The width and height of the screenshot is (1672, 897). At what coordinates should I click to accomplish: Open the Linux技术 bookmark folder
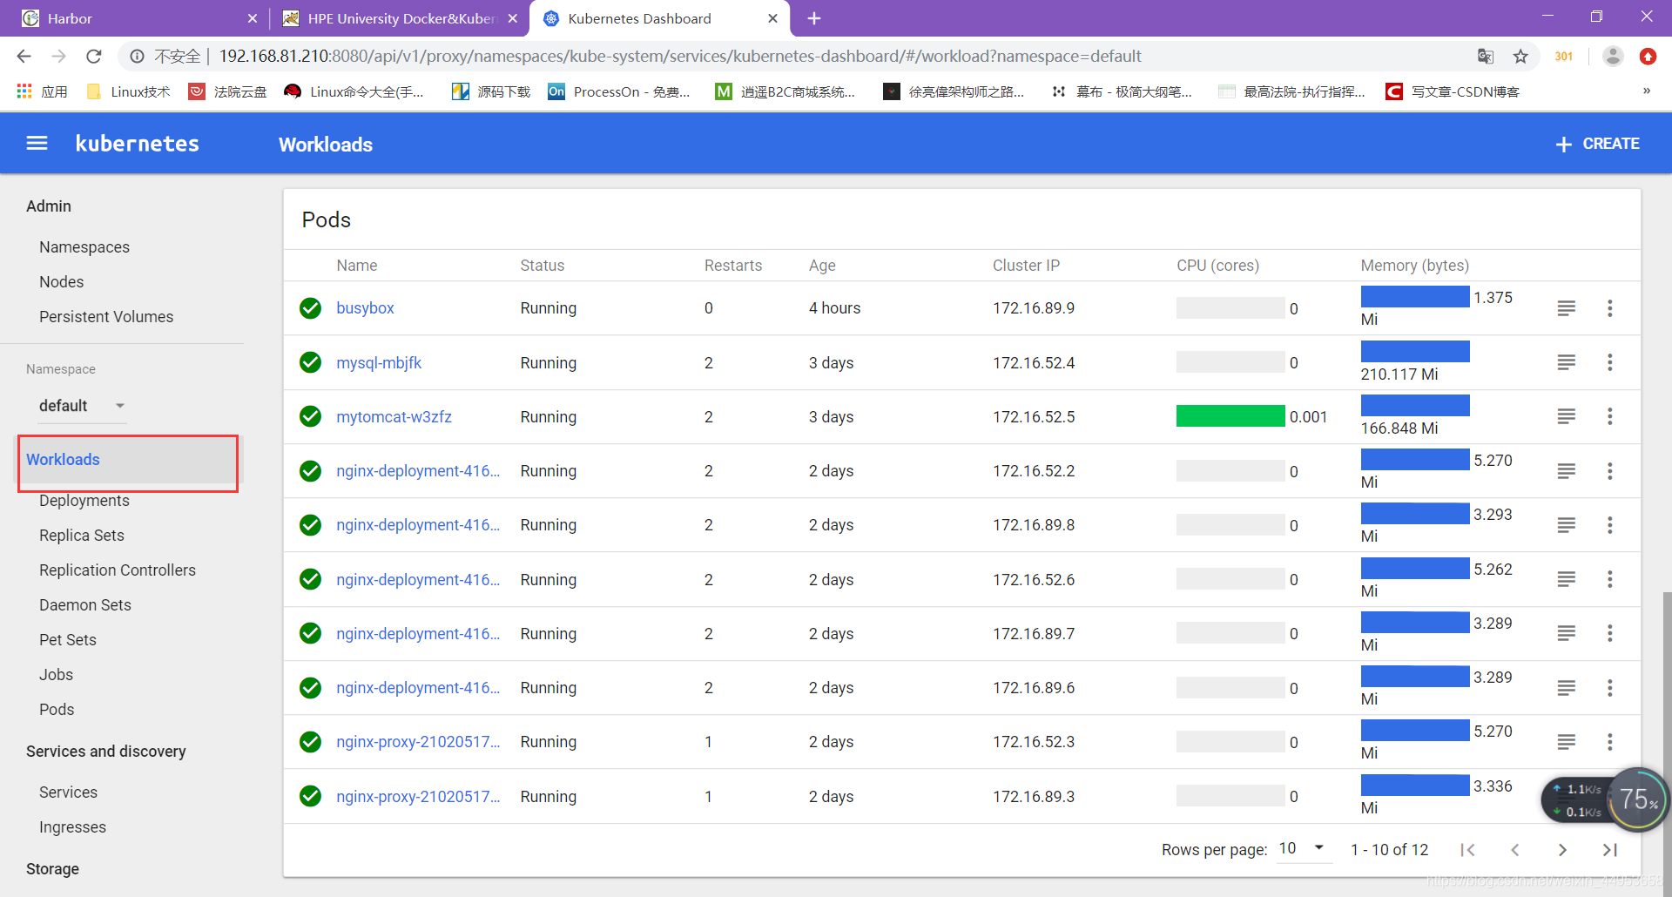pos(129,91)
